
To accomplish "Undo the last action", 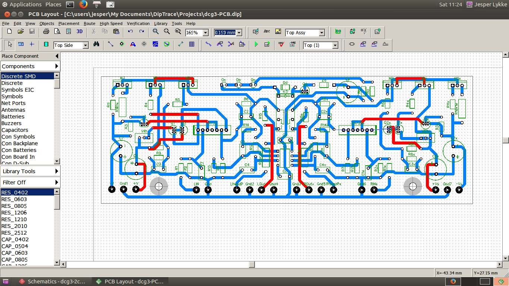I will coord(130,32).
